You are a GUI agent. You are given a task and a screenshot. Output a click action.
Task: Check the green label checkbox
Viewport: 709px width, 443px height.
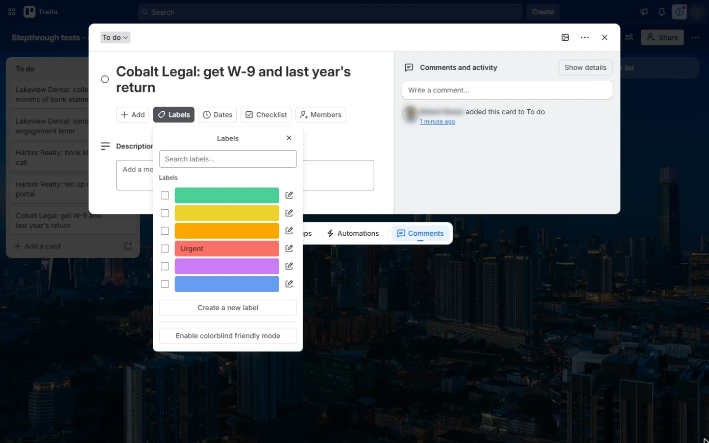(x=165, y=195)
